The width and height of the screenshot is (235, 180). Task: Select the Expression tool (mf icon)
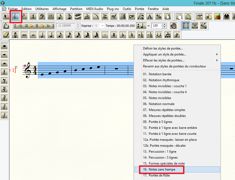click(114, 17)
